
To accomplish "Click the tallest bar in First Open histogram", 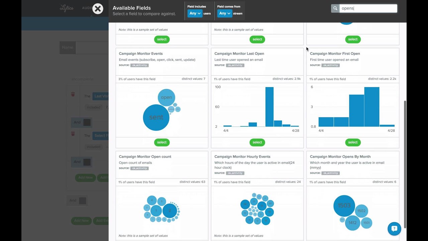I will 372,107.
